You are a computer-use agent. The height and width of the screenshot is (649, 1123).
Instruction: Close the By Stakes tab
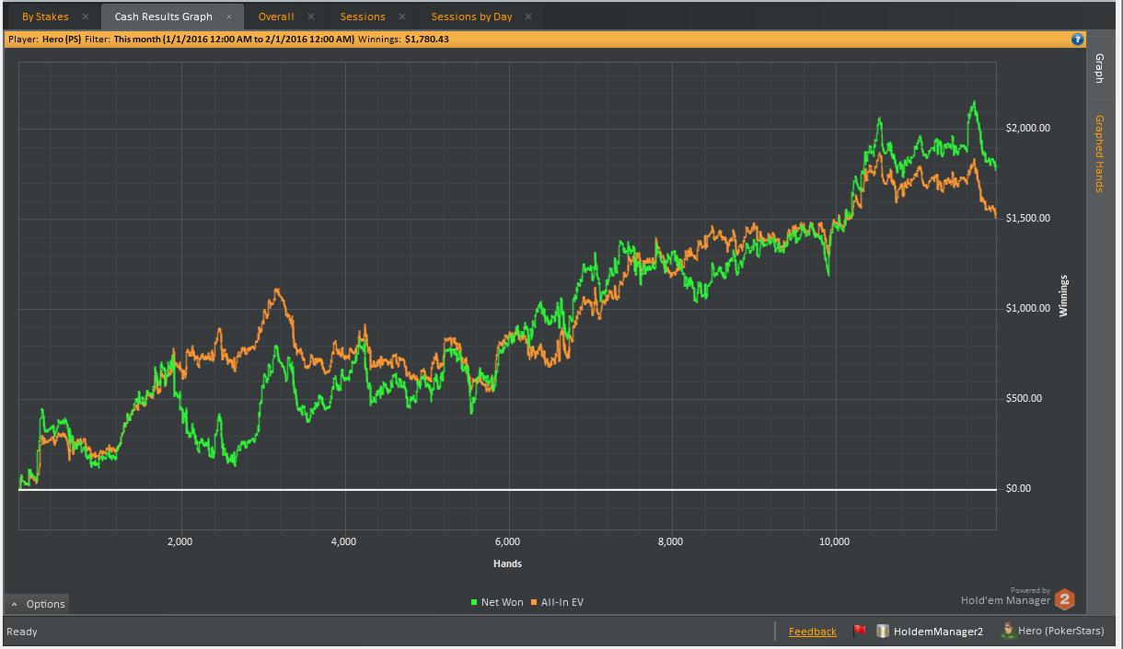(x=86, y=17)
